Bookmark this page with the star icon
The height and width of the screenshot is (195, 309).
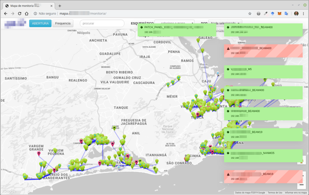click(x=250, y=14)
